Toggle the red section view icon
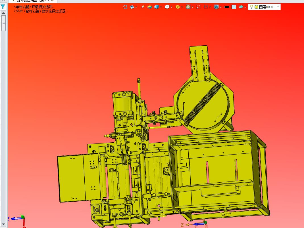 pos(206,7)
